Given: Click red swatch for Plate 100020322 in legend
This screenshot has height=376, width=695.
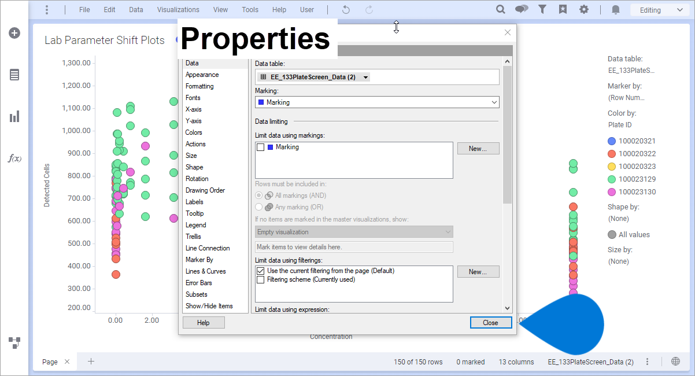Looking at the screenshot, I should click(612, 154).
